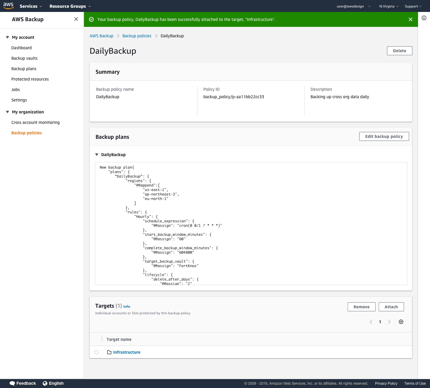Click Edit backup policy button
The width and height of the screenshot is (430, 388).
384,136
